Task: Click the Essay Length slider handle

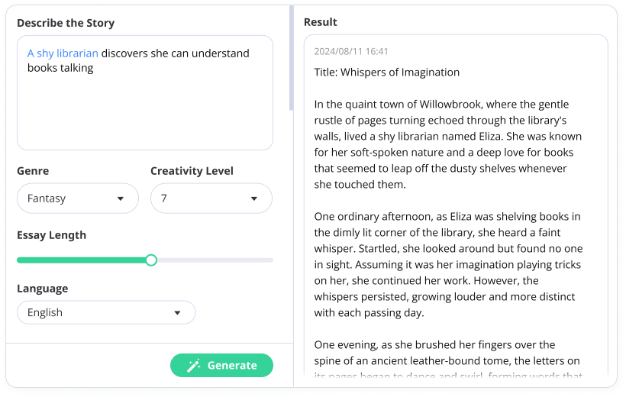Action: [151, 260]
